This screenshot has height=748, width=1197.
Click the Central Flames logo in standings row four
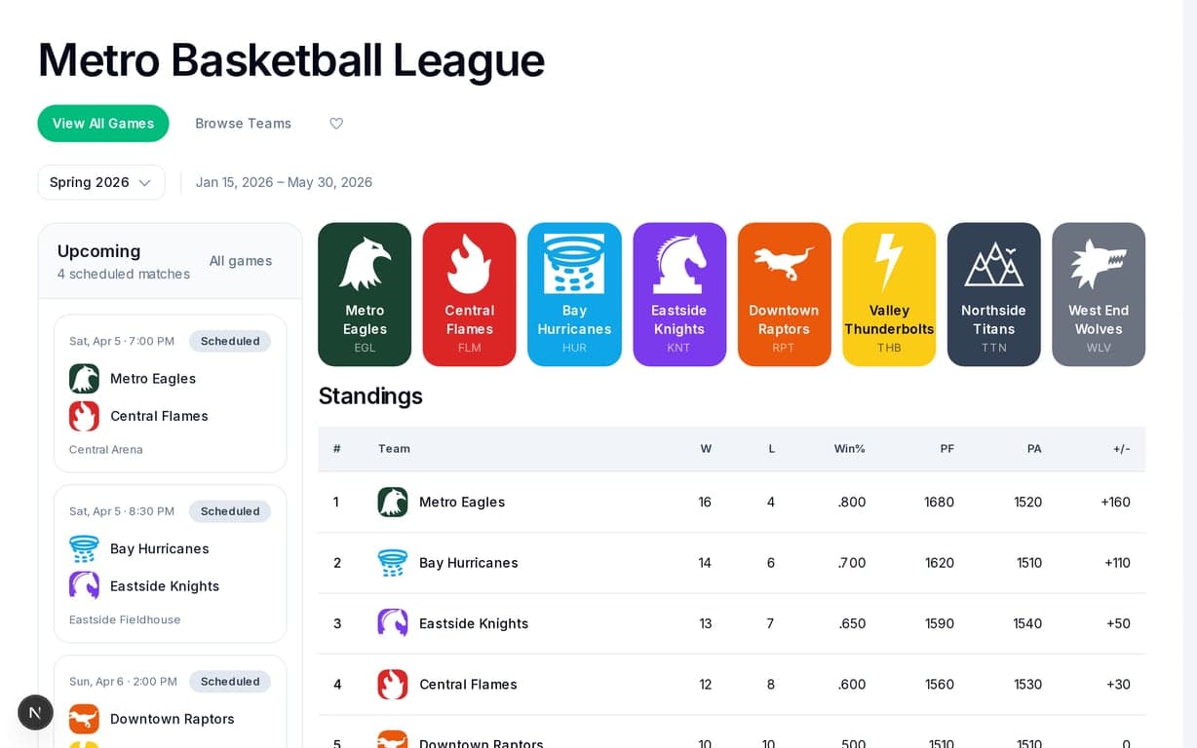click(x=392, y=685)
